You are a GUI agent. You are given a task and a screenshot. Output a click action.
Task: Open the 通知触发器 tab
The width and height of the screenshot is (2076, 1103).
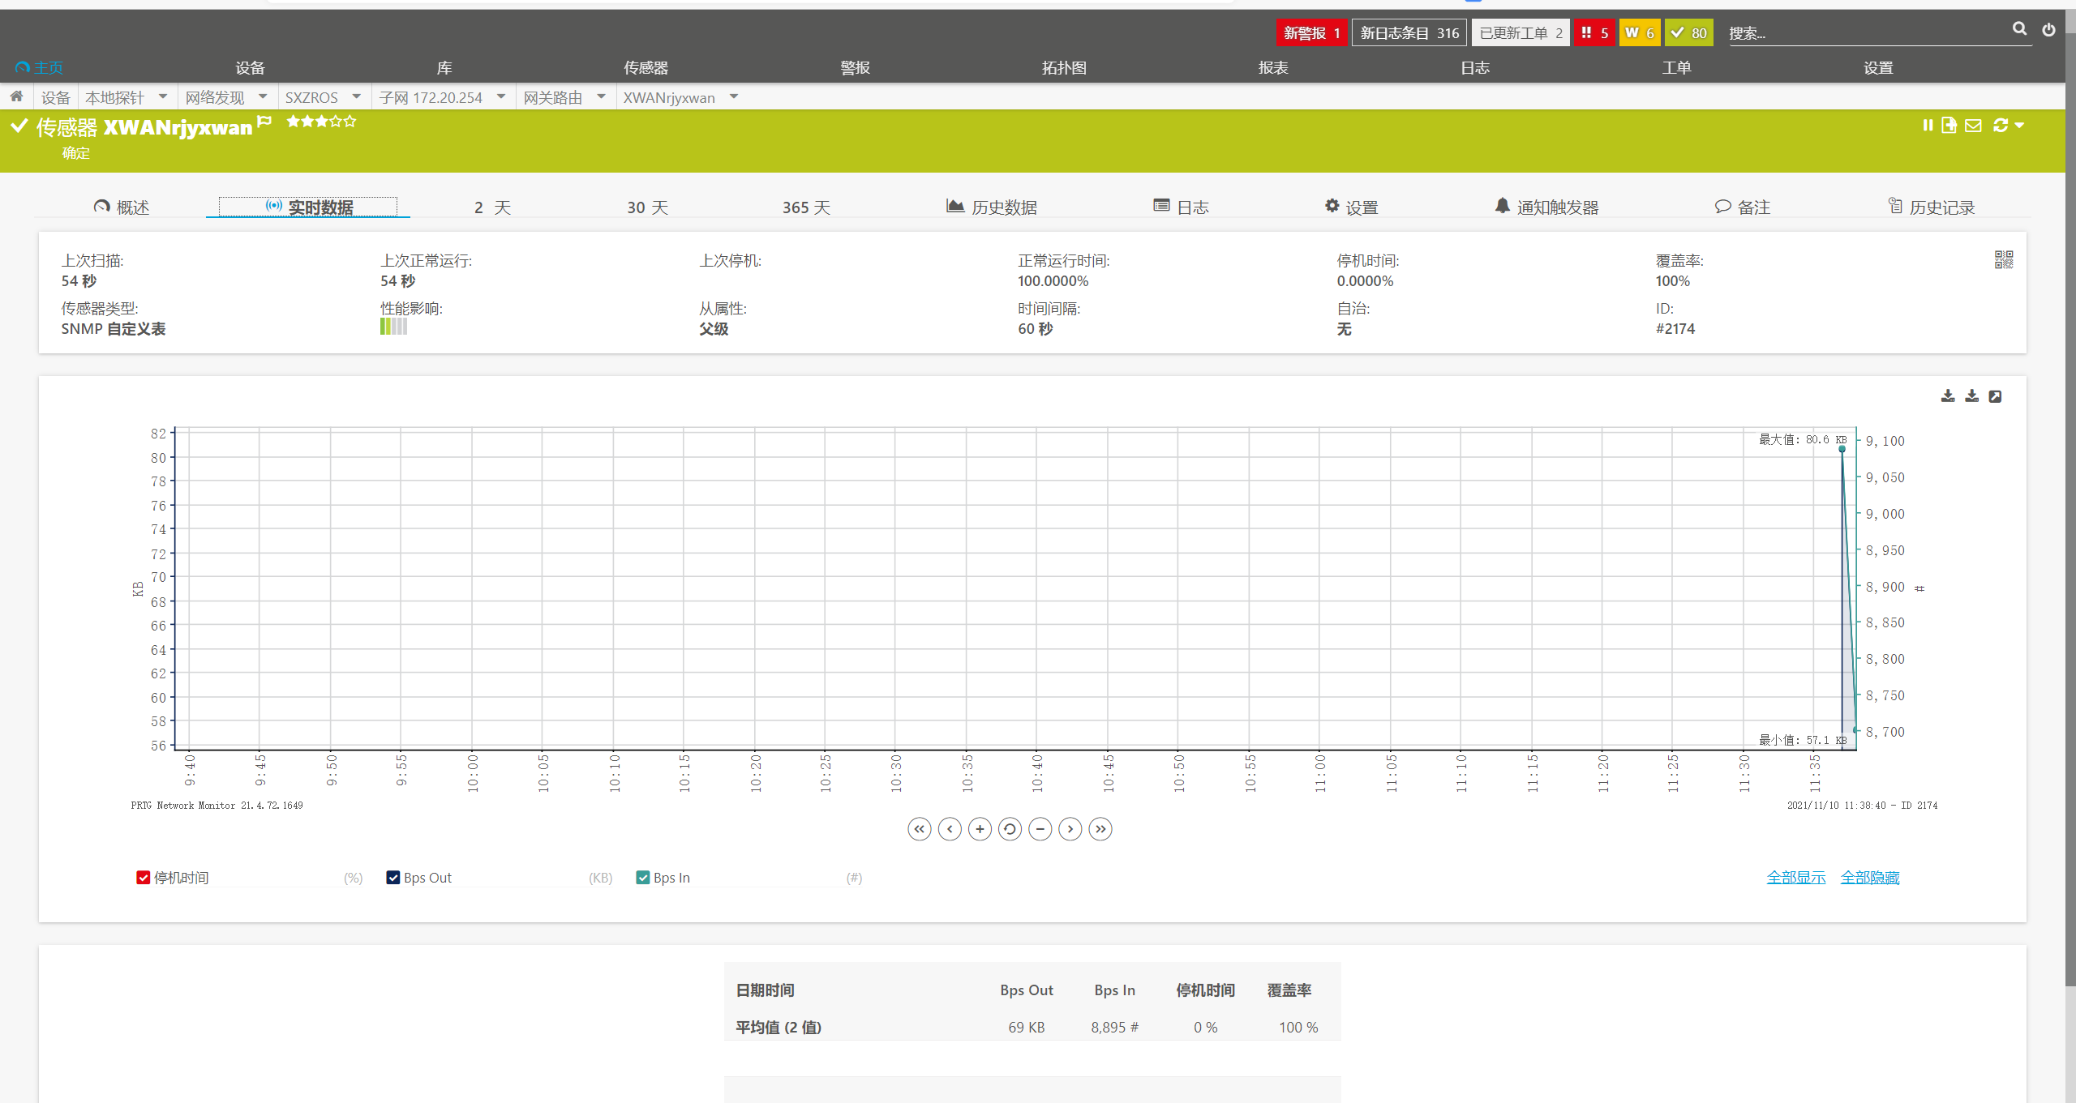pos(1546,207)
